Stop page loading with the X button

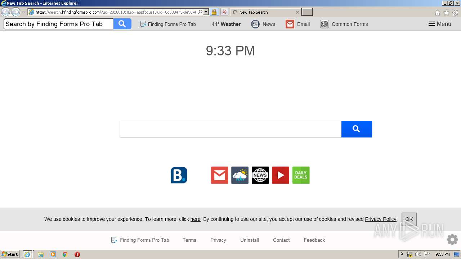coord(224,12)
